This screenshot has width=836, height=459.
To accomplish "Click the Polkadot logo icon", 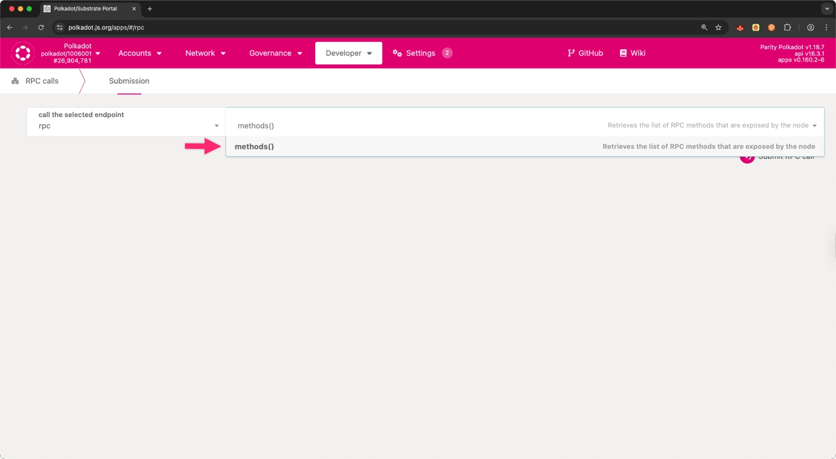I will point(23,53).
